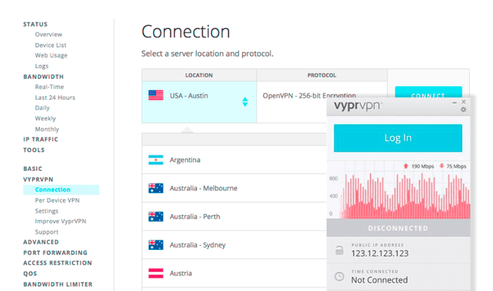The height and width of the screenshot is (291, 493).
Task: Expand the TOOLS section
Action: [x=34, y=150]
